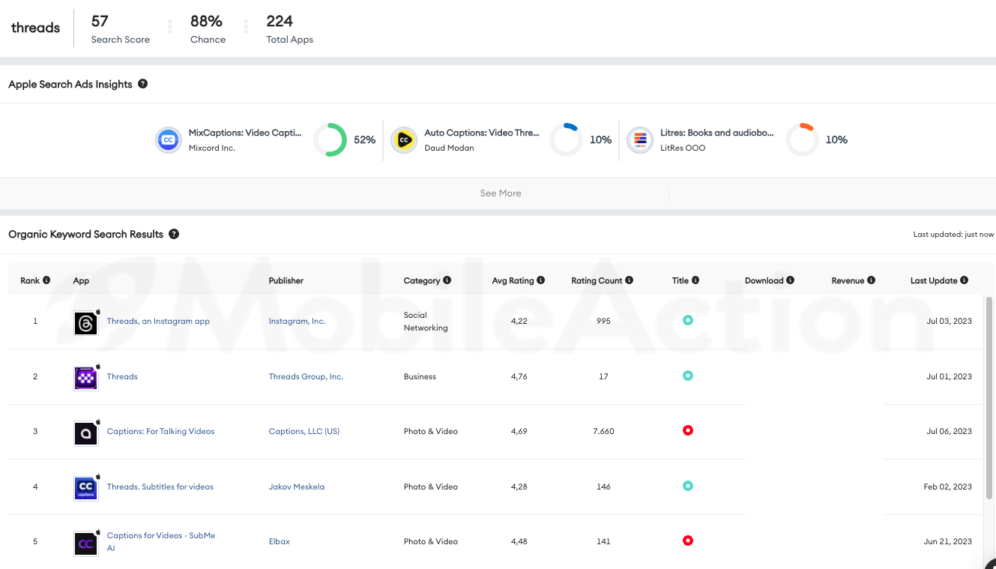The height and width of the screenshot is (569, 996).
Task: Click the results table vertical scrollbar
Action: point(990,397)
